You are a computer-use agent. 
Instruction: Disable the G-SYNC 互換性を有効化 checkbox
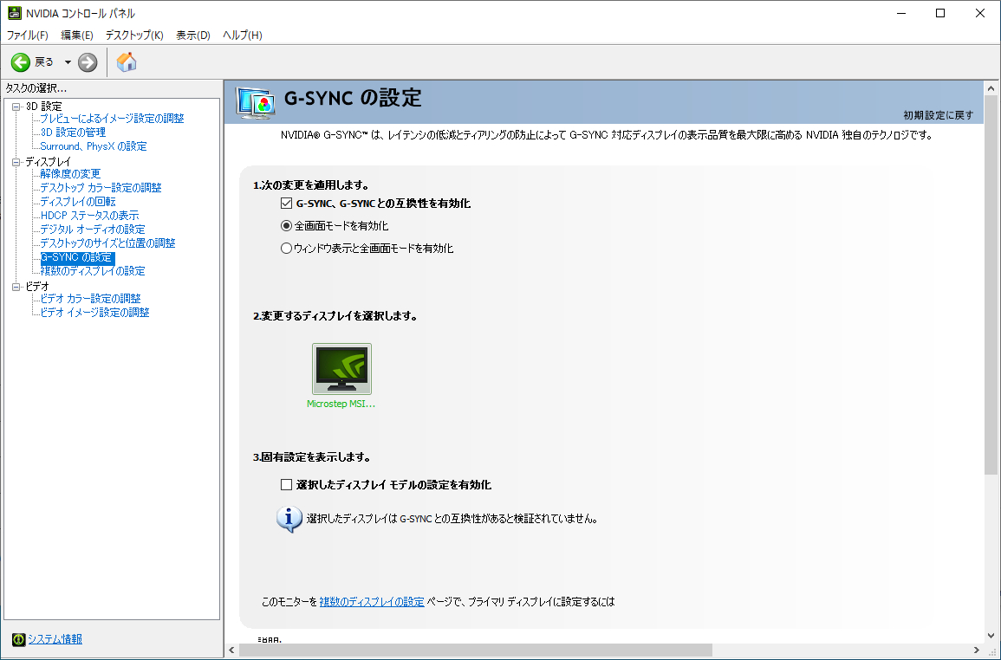pyautogui.click(x=286, y=204)
